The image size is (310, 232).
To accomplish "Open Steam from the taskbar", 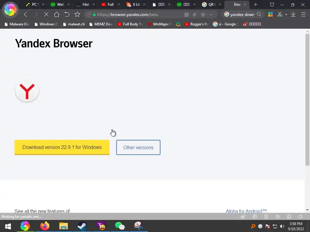I will pos(82,226).
